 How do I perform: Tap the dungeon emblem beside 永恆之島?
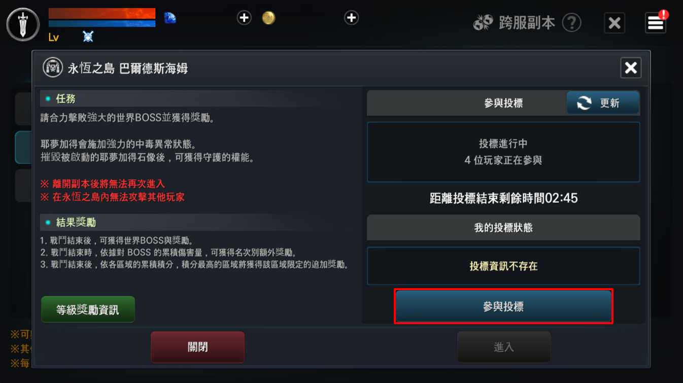(x=53, y=67)
